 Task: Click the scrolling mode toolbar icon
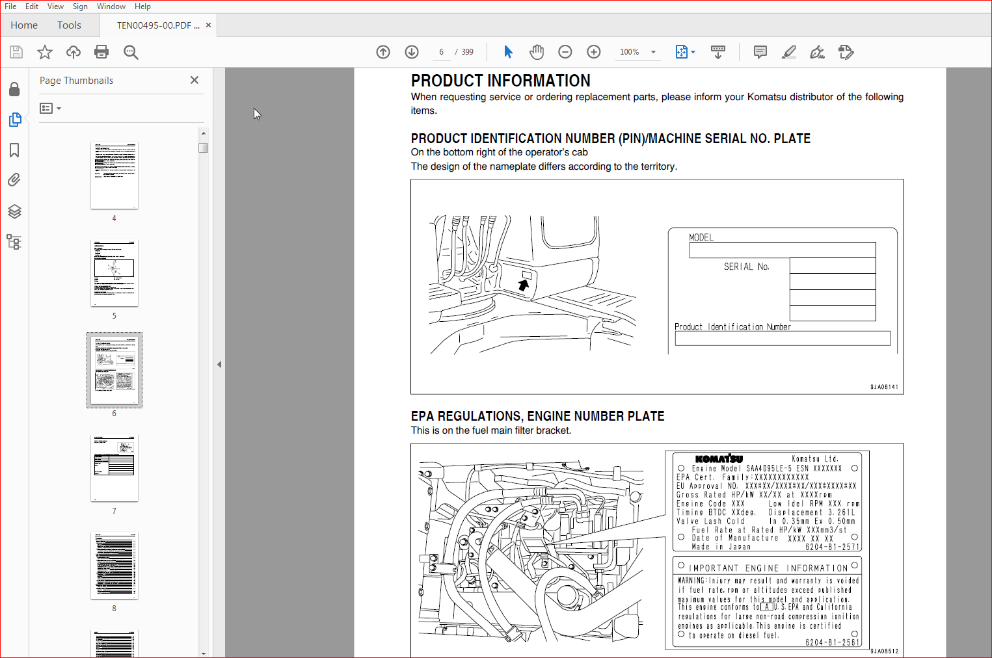[x=718, y=52]
